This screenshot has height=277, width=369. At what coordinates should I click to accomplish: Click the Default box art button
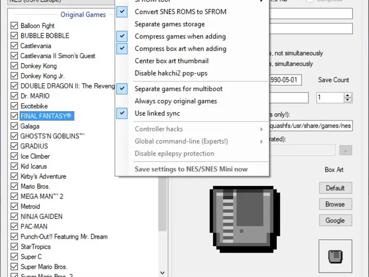pos(335,188)
